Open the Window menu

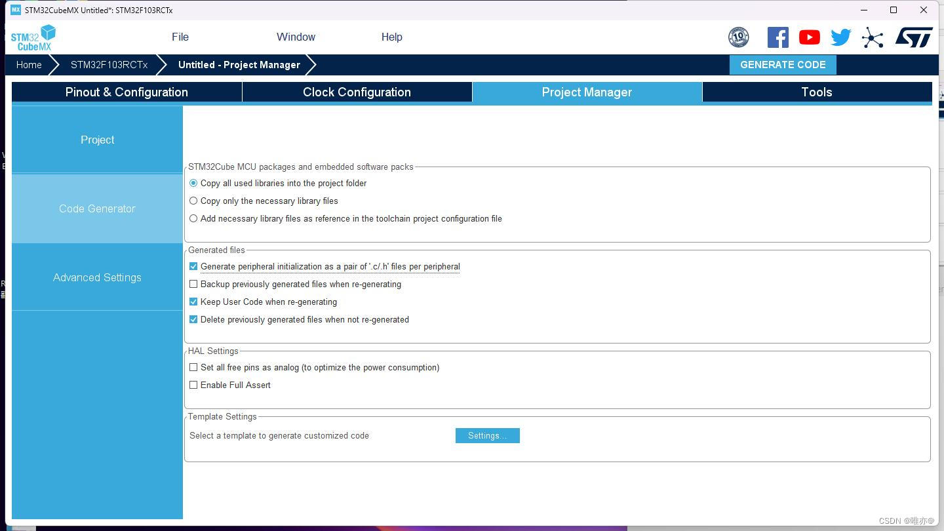point(296,37)
